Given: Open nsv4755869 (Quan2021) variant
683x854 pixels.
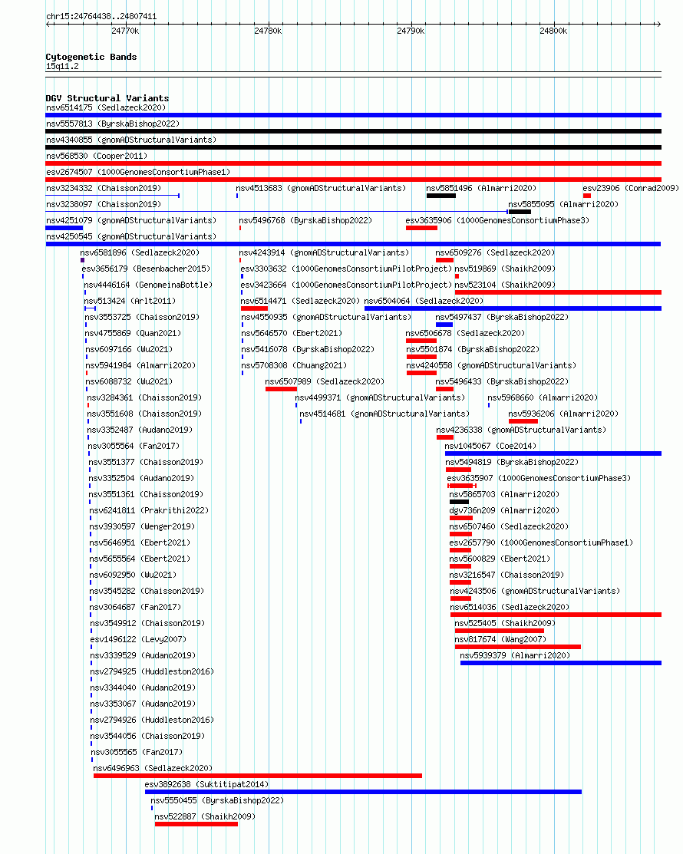Looking at the screenshot, I should tap(133, 333).
